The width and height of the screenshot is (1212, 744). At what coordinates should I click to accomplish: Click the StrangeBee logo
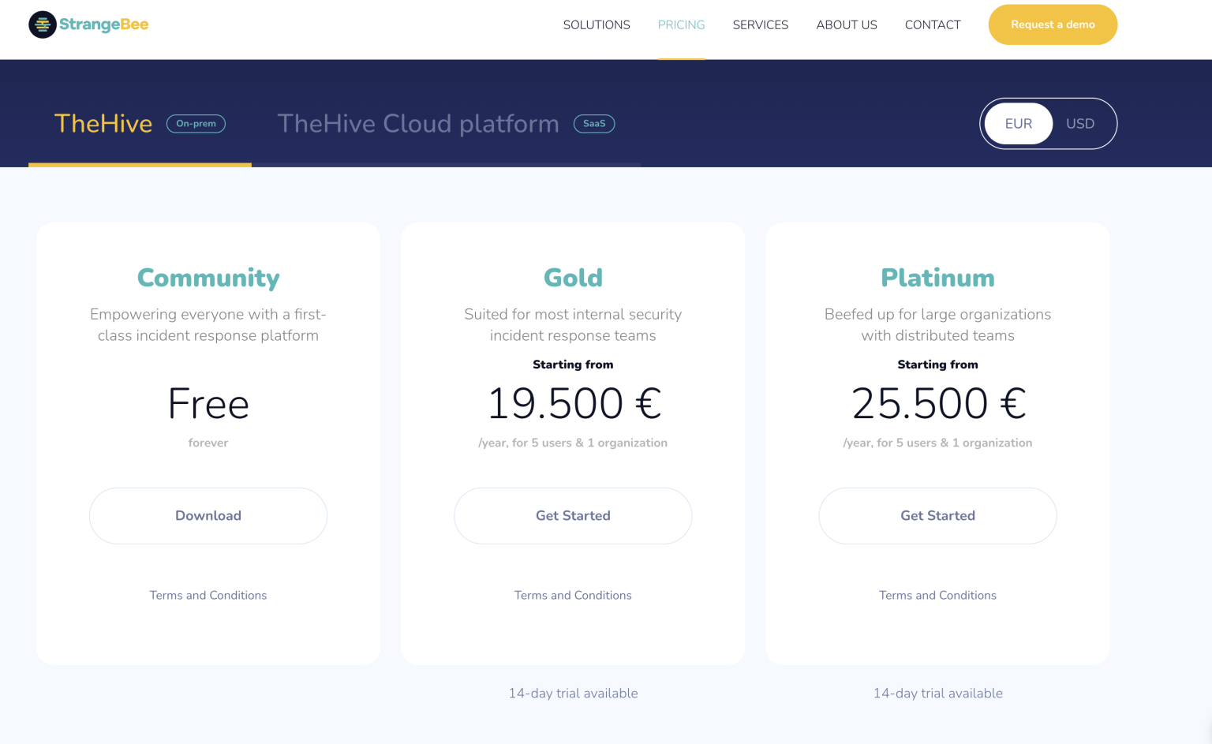coord(88,24)
